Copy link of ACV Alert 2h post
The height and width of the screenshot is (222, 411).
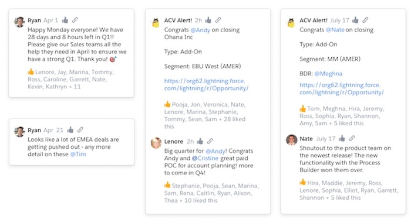[218, 20]
